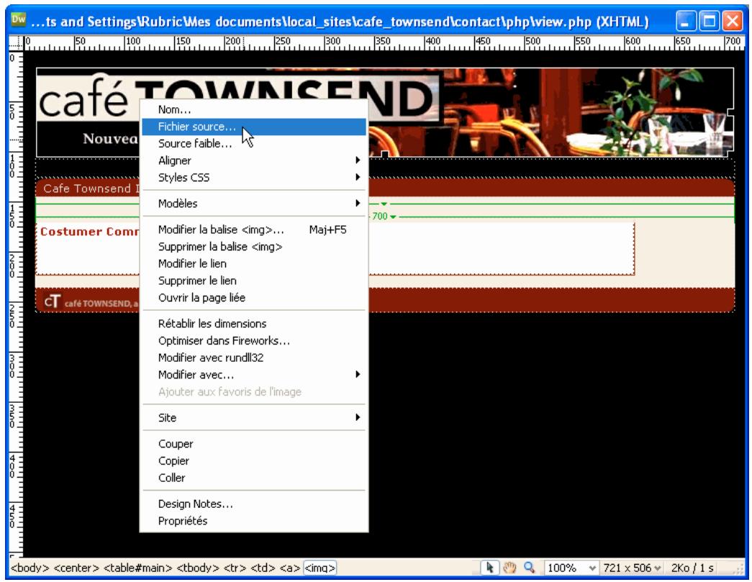The height and width of the screenshot is (582, 752).
Task: Select Couper in the context menu
Action: (x=253, y=444)
